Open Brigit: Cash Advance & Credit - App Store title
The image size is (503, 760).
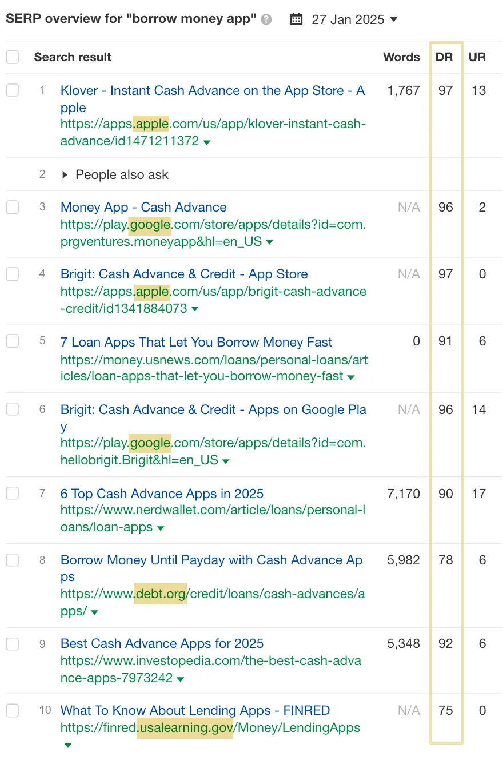pos(184,274)
